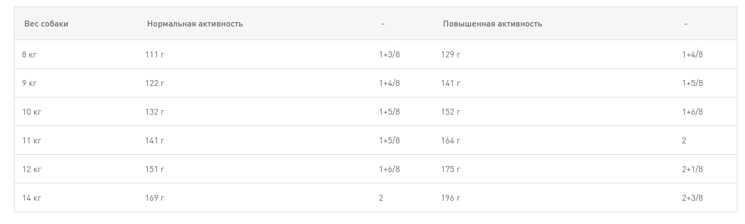Select the "132 г" portion value
This screenshot has width=745, height=224.
155,112
